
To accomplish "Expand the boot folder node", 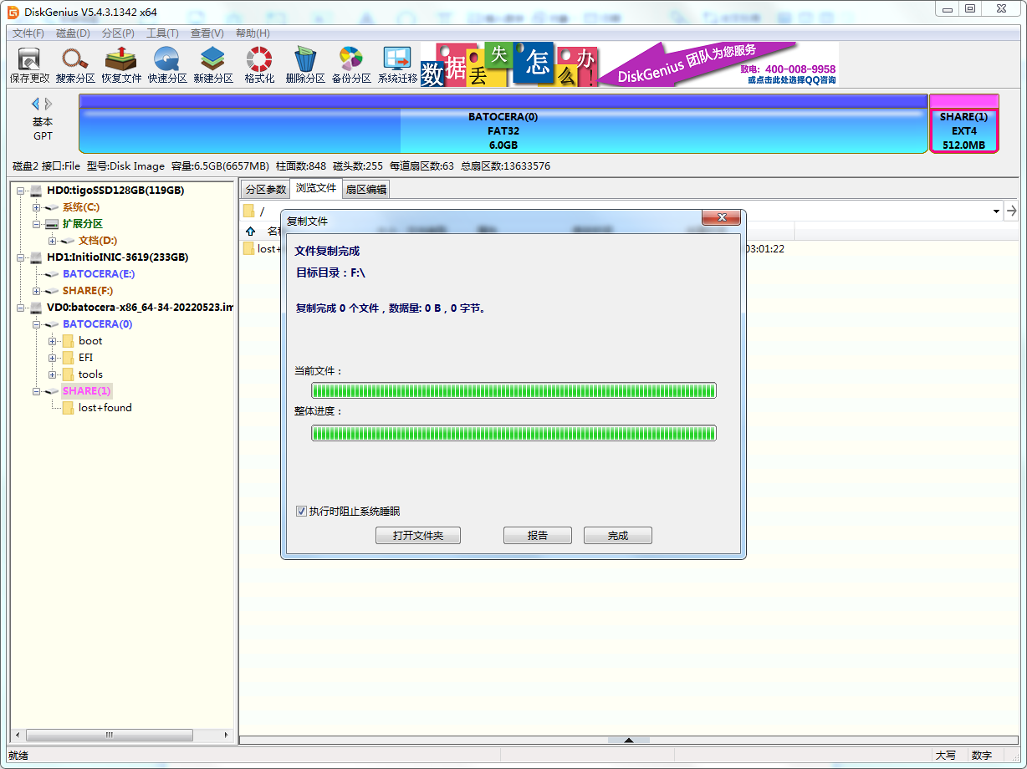I will 52,341.
